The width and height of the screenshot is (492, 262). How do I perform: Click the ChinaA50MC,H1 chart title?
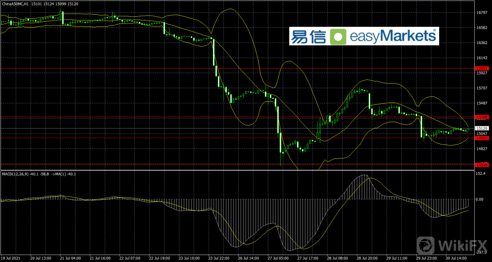[x=16, y=4]
